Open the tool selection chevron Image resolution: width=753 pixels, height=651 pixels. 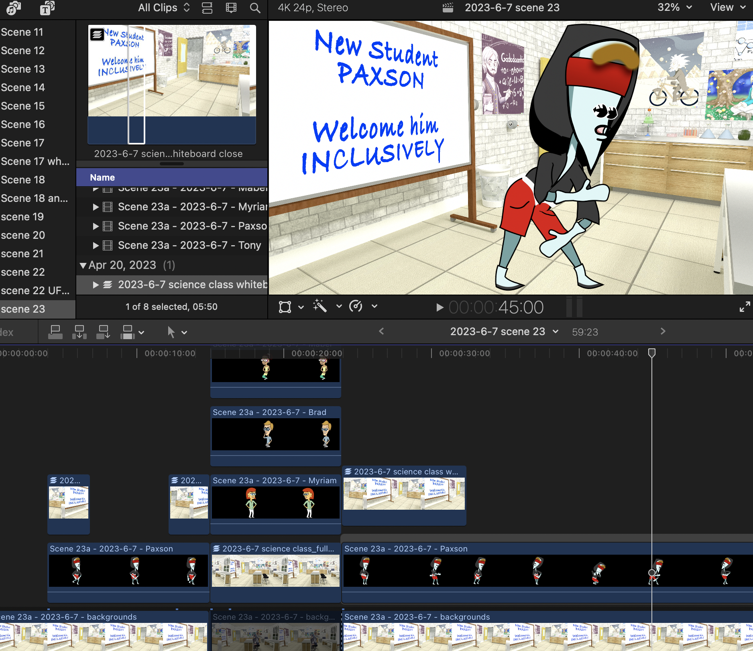184,333
